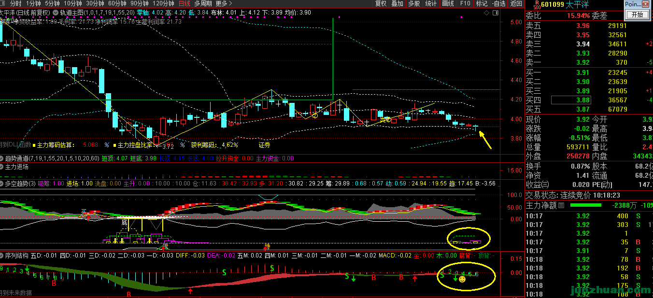
Task: Click the 委比 value 15.94%
Action: coord(578,15)
